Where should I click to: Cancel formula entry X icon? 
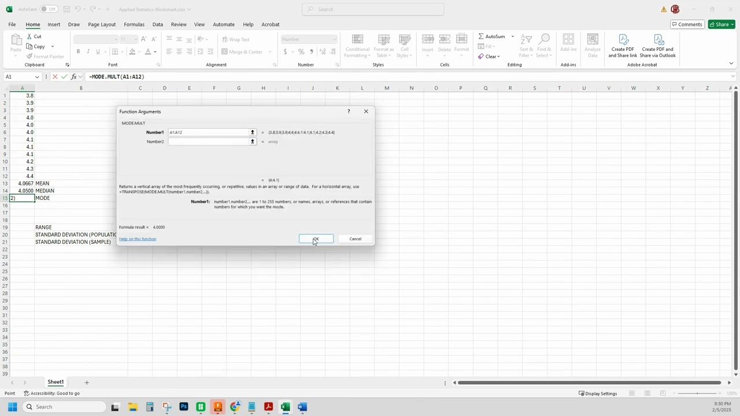click(55, 77)
